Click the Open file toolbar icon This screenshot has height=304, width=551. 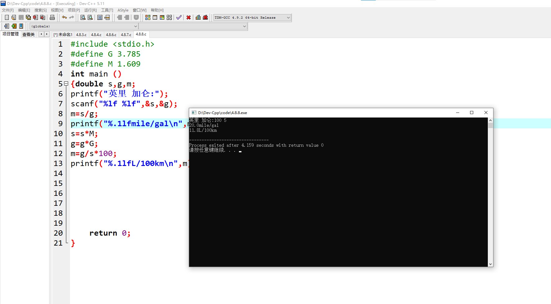point(14,17)
